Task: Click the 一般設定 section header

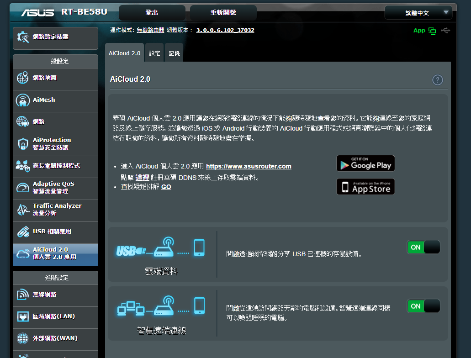Action: point(57,61)
